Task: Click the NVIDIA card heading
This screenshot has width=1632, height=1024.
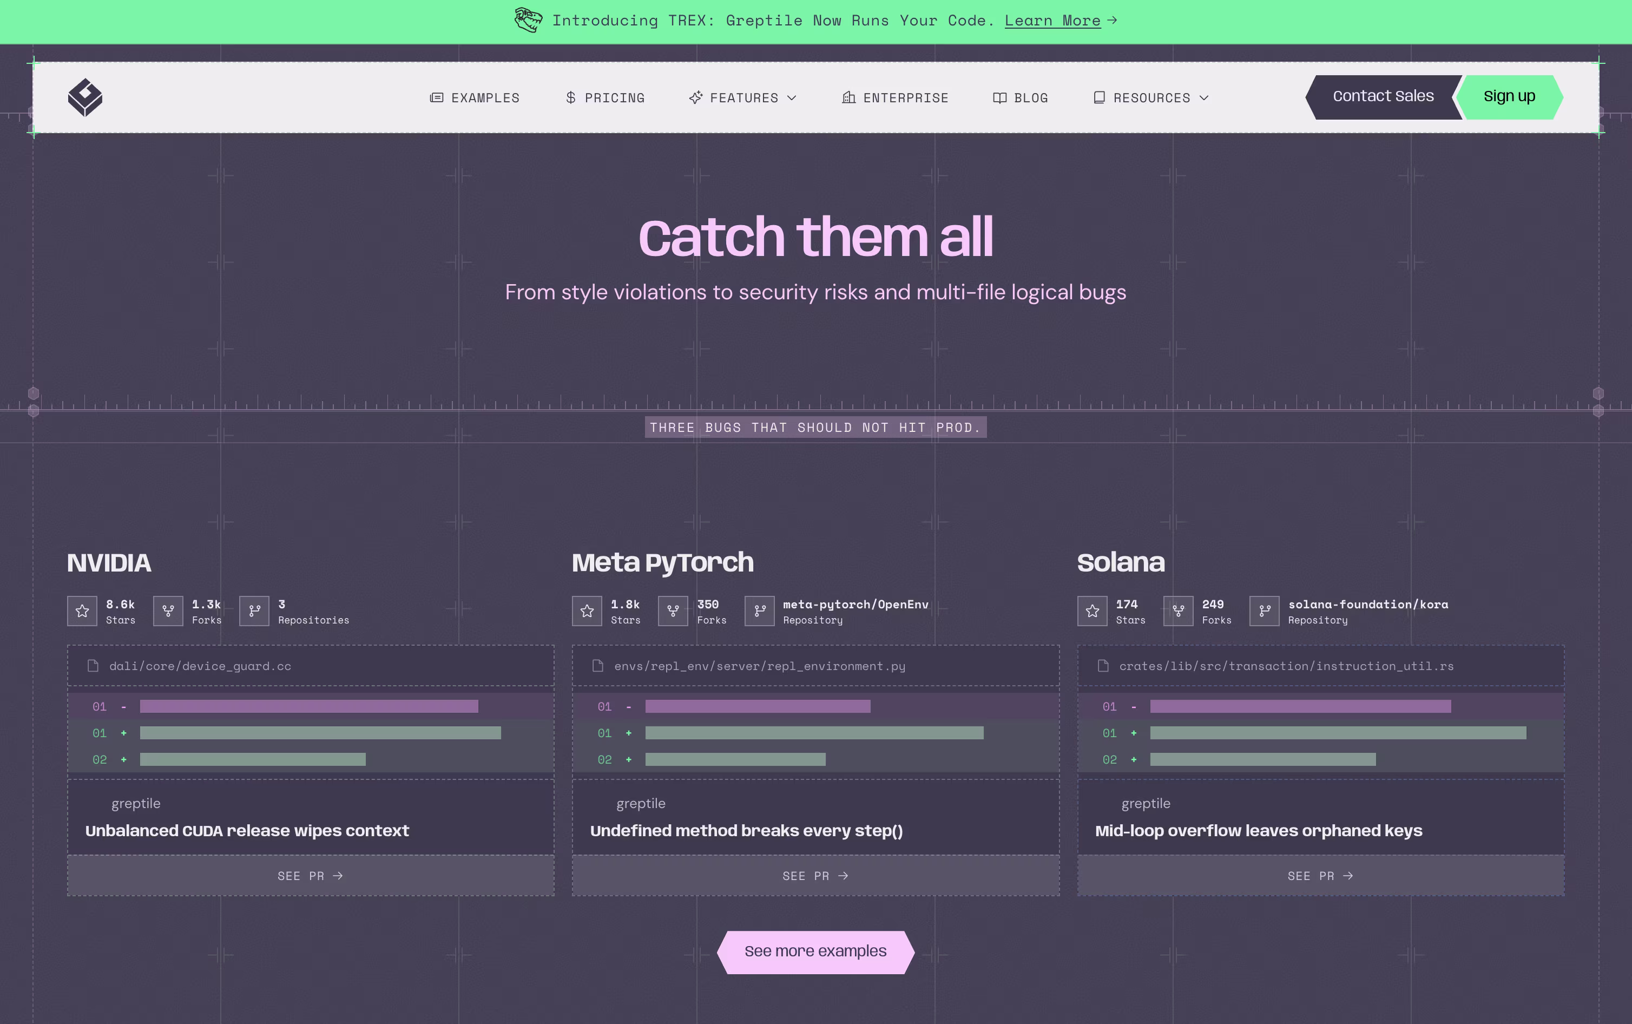Action: pyautogui.click(x=109, y=563)
